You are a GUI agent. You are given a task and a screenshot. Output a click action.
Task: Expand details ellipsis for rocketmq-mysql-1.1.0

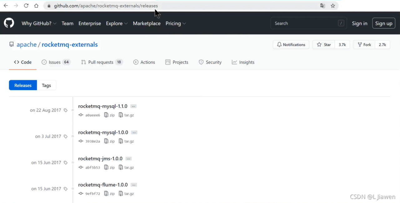coord(133,106)
